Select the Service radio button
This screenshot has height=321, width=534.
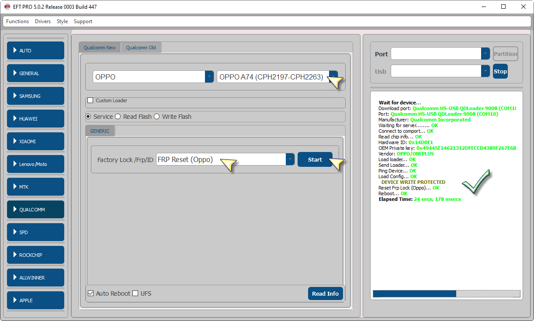(x=88, y=117)
